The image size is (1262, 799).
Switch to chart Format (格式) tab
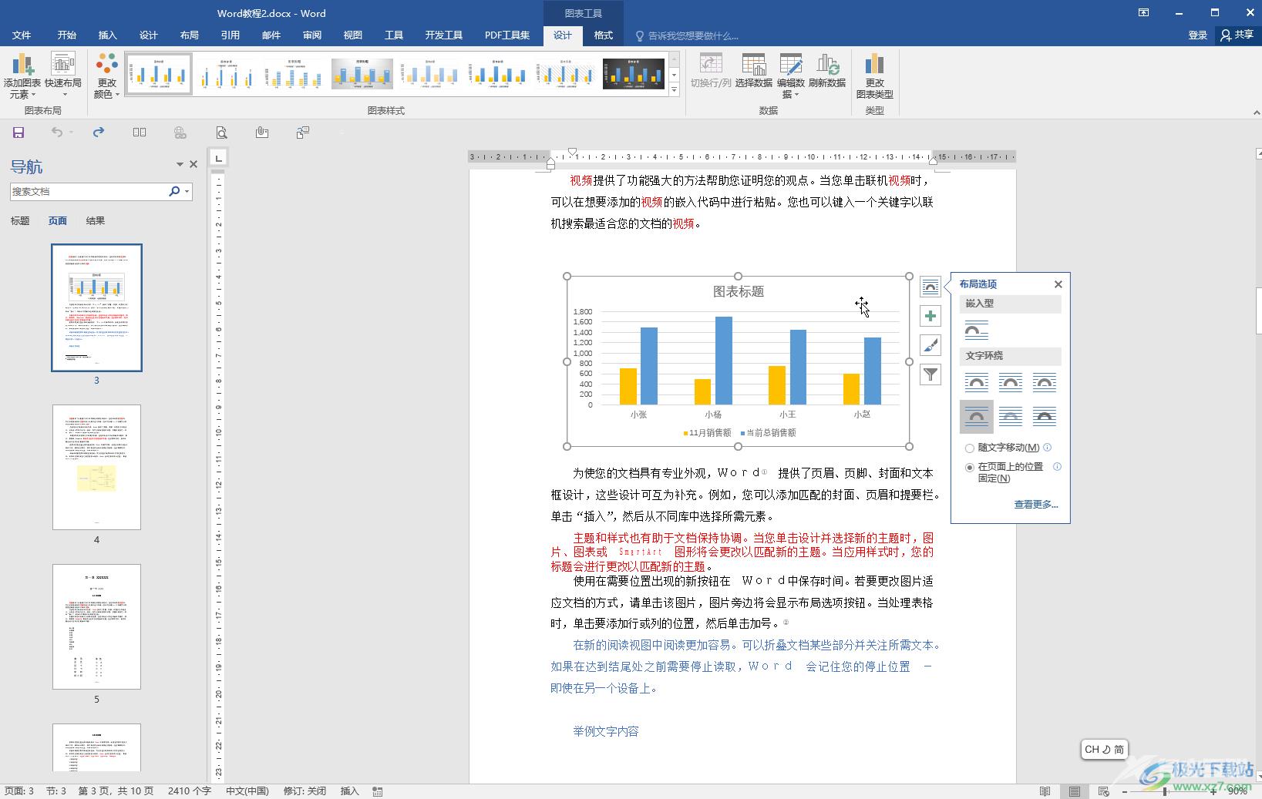pos(603,35)
